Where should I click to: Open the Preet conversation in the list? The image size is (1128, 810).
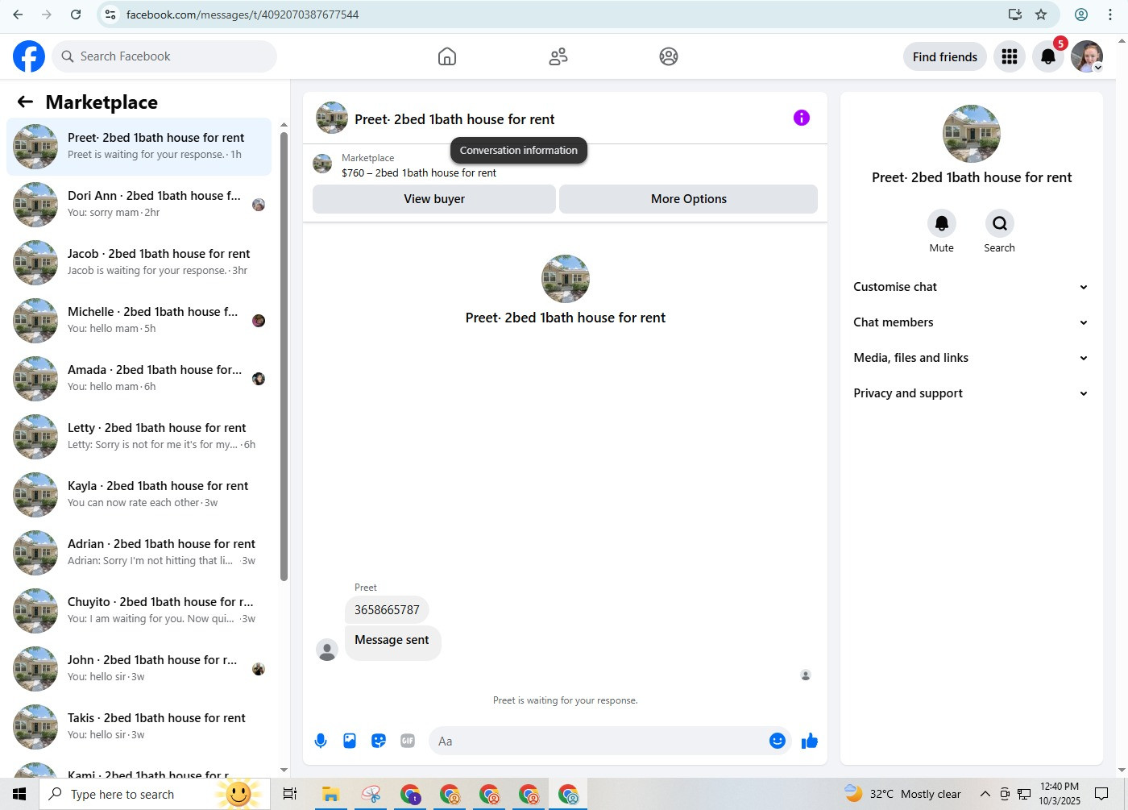[139, 146]
